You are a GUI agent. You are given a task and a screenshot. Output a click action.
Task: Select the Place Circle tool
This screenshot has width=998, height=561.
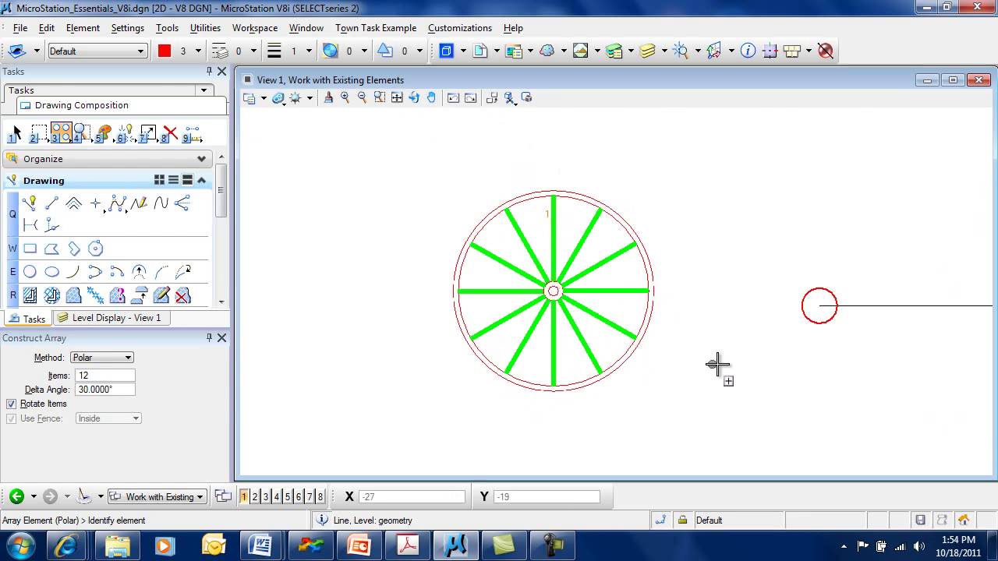[30, 272]
